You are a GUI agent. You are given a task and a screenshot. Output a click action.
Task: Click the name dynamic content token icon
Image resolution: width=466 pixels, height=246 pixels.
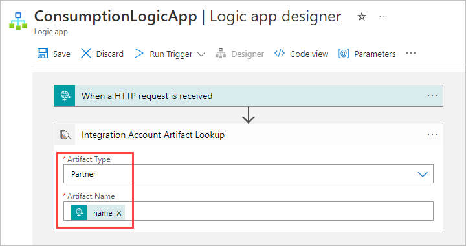(x=79, y=212)
